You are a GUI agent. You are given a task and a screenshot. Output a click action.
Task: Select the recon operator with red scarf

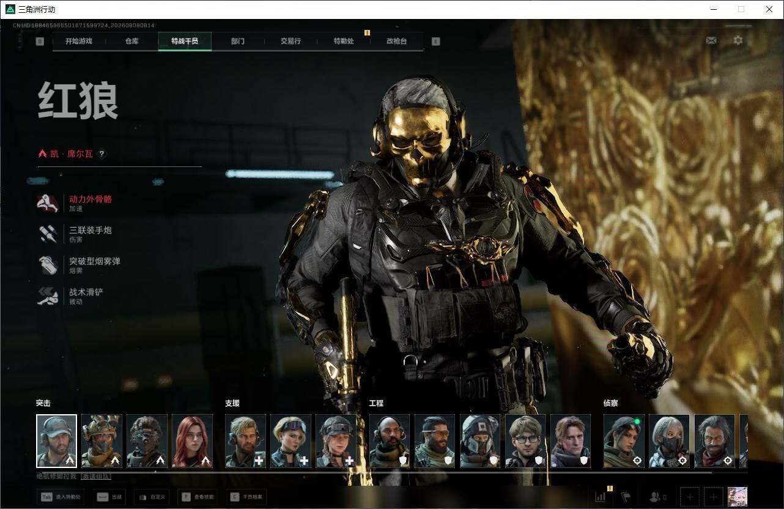714,441
